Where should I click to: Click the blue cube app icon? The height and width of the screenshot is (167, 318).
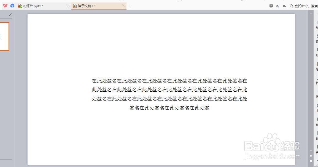point(12,6)
